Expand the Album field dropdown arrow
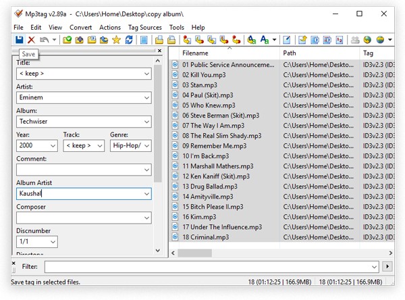 (x=146, y=122)
